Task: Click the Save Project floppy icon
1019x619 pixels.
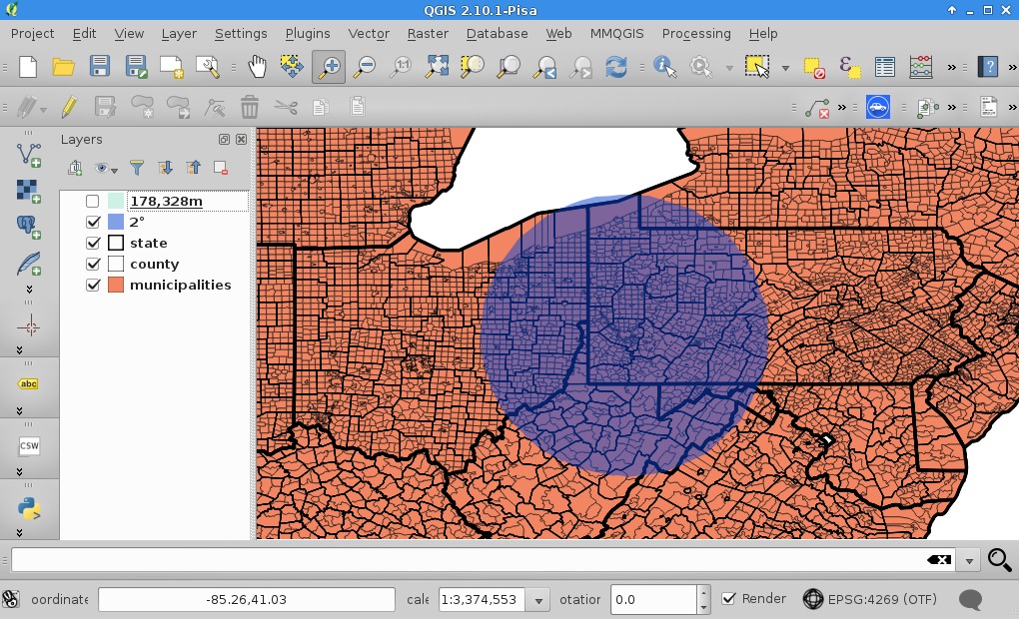Action: 100,67
